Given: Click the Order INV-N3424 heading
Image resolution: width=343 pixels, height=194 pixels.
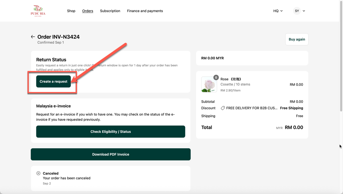Looking at the screenshot, I should pyautogui.click(x=58, y=37).
